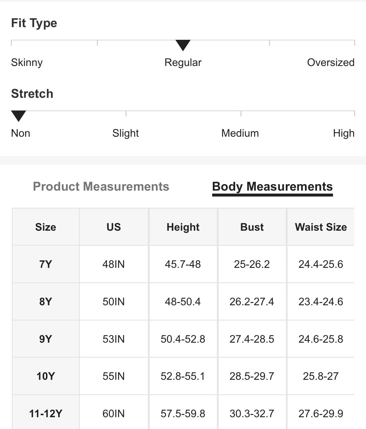This screenshot has height=429, width=366.
Task: Click the Waist Size column header
Action: (321, 227)
